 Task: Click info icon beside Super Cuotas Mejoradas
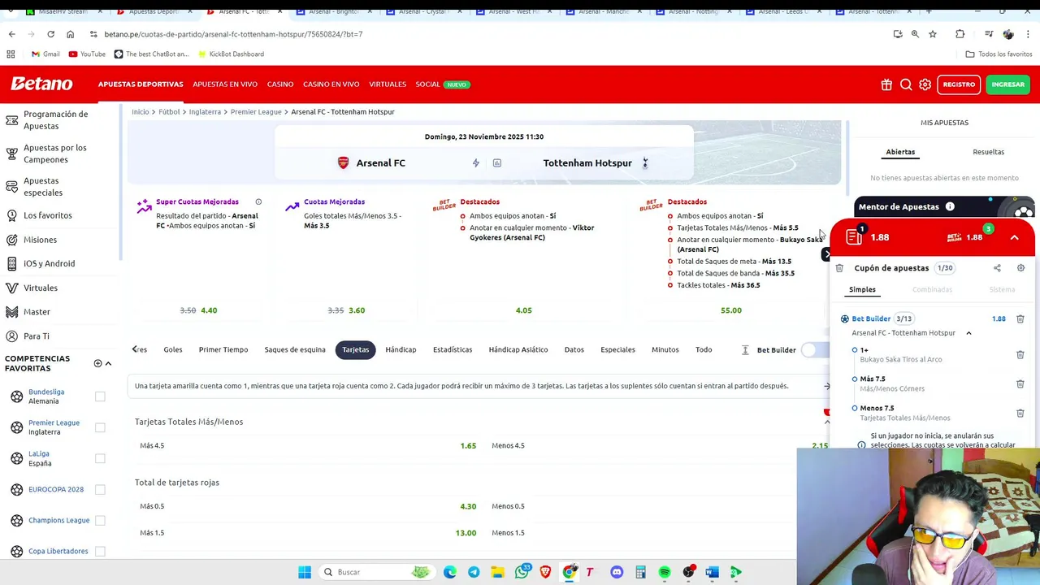[258, 201]
